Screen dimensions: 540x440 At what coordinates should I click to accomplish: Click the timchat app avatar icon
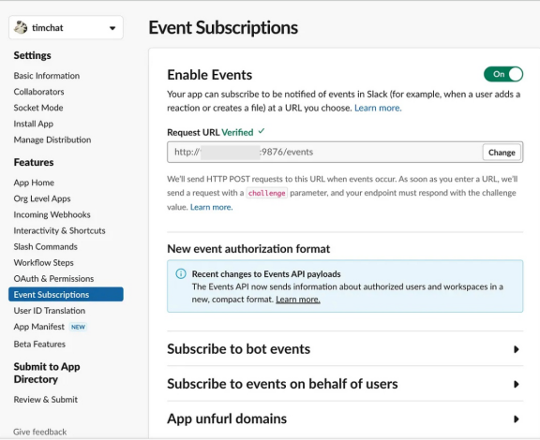coord(21,27)
